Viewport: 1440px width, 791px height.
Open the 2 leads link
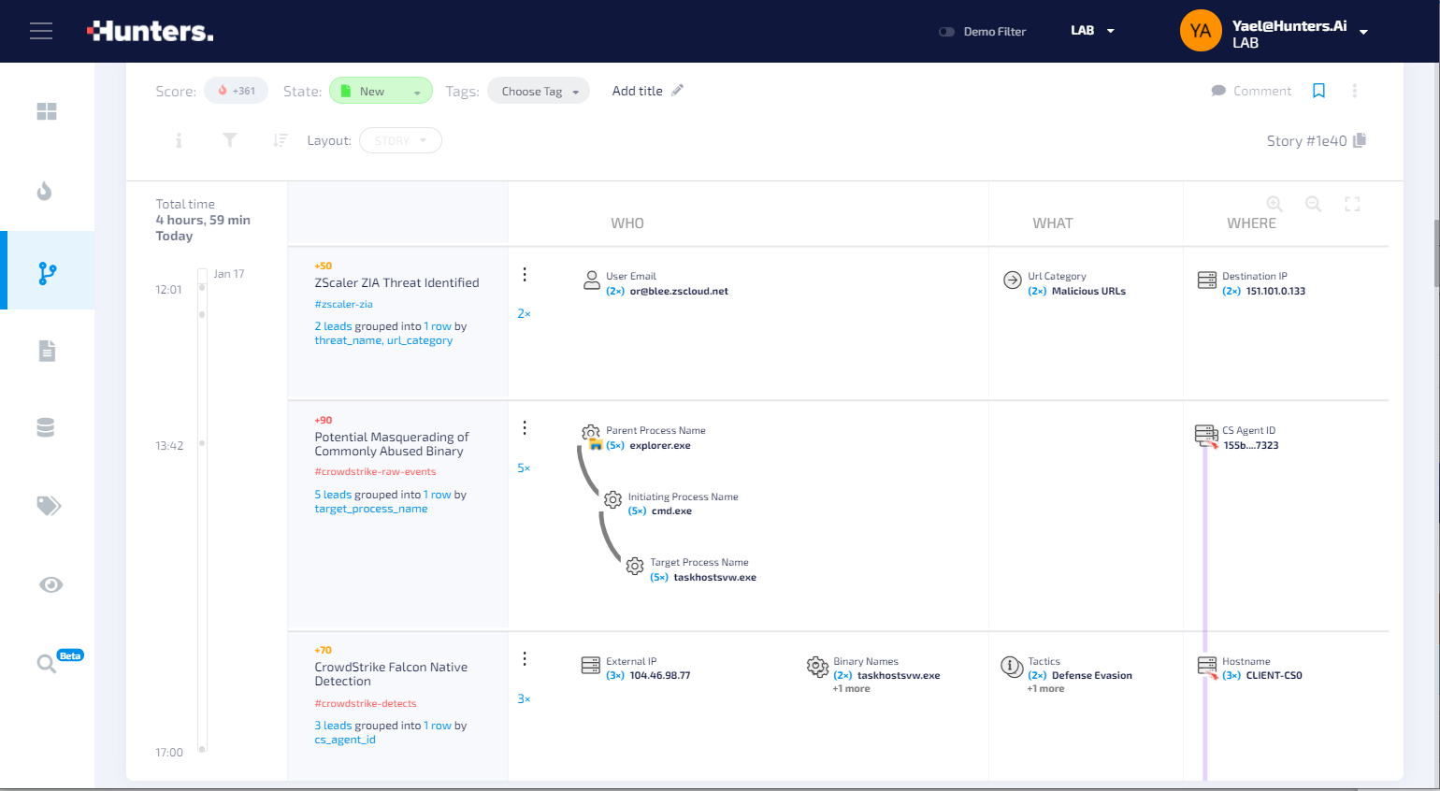[x=333, y=326]
